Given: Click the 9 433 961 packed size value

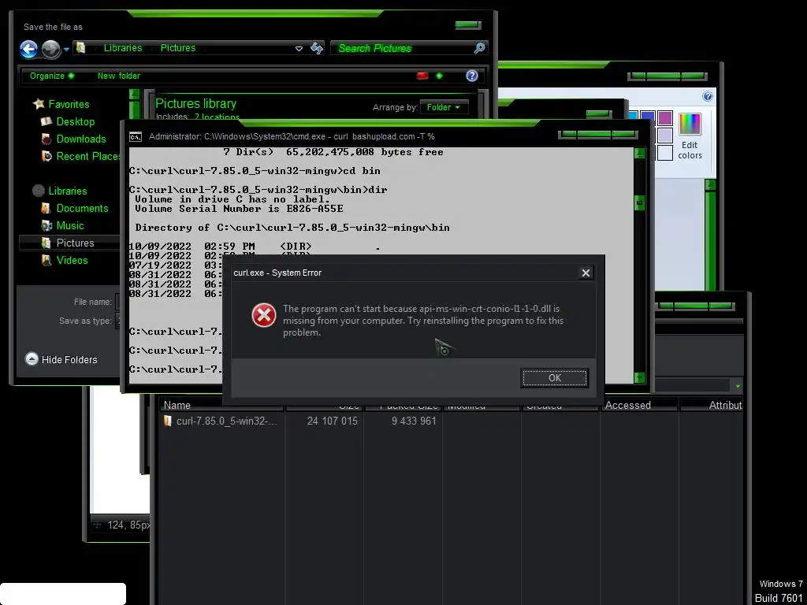Looking at the screenshot, I should tap(413, 421).
